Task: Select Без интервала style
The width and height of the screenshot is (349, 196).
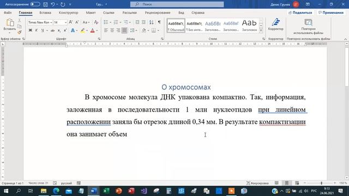Action: point(194,26)
